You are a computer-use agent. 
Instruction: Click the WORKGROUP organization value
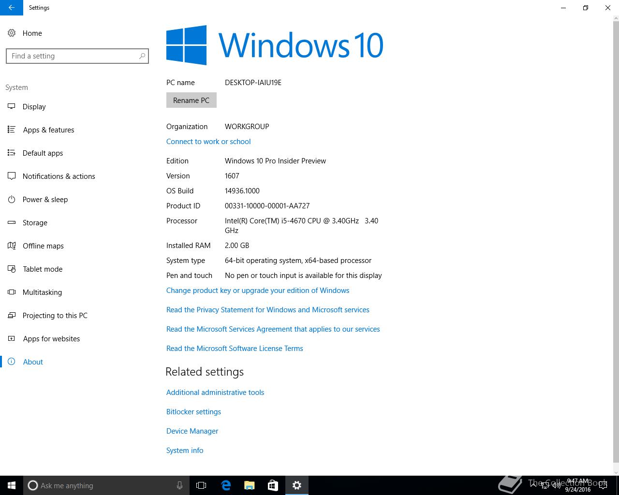tap(247, 127)
